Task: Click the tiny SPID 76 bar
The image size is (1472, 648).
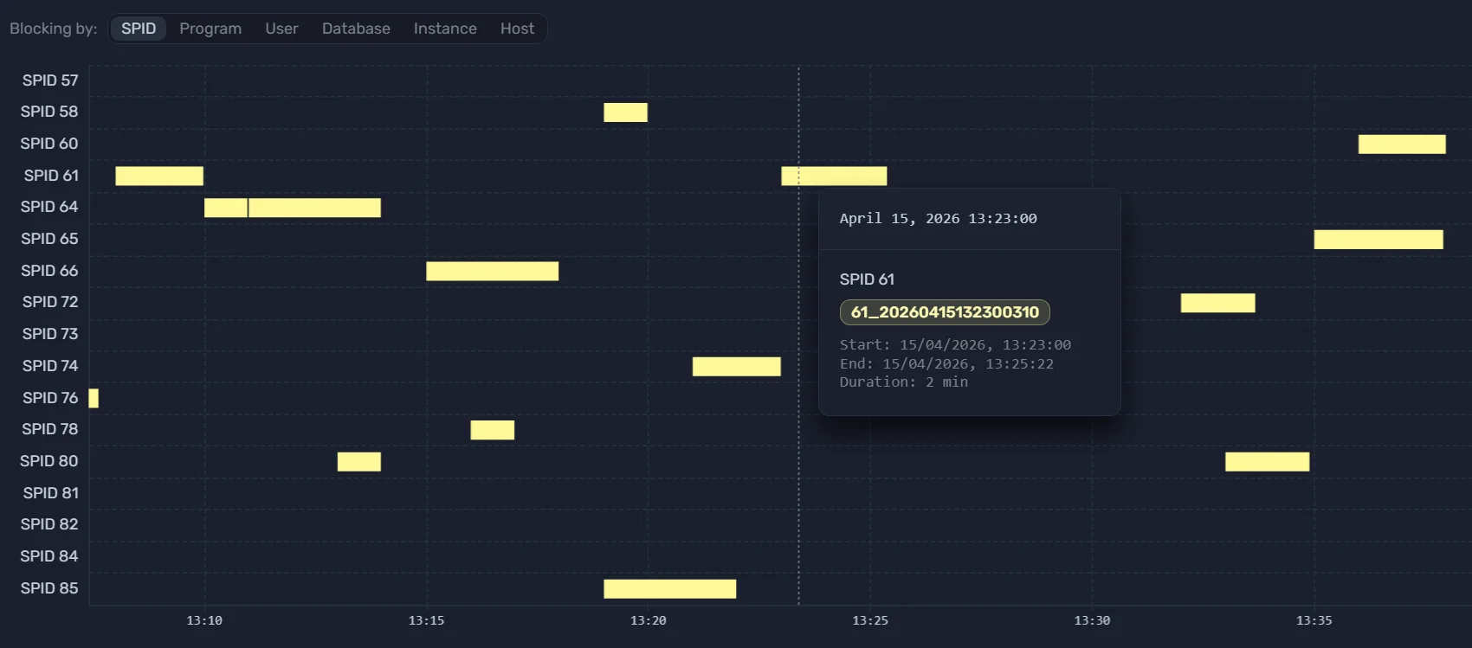Action: (x=94, y=398)
